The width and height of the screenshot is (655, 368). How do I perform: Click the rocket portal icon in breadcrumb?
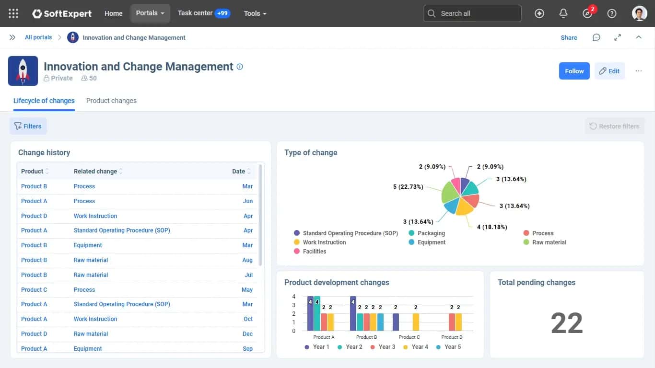tap(73, 37)
